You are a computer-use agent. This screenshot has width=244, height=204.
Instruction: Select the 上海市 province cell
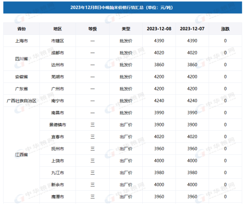click(x=22, y=41)
